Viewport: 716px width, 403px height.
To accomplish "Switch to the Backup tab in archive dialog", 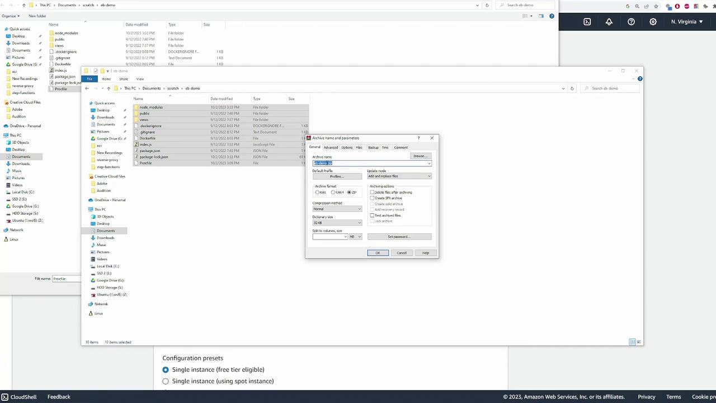I will click(373, 148).
